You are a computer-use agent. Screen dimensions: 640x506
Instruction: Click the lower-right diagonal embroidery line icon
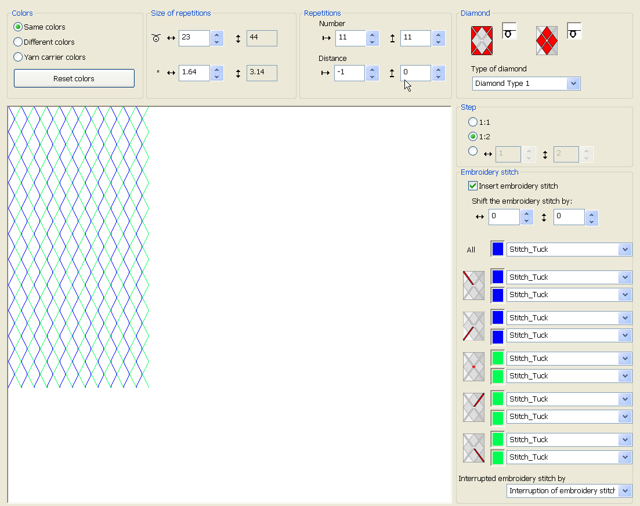coord(473,448)
